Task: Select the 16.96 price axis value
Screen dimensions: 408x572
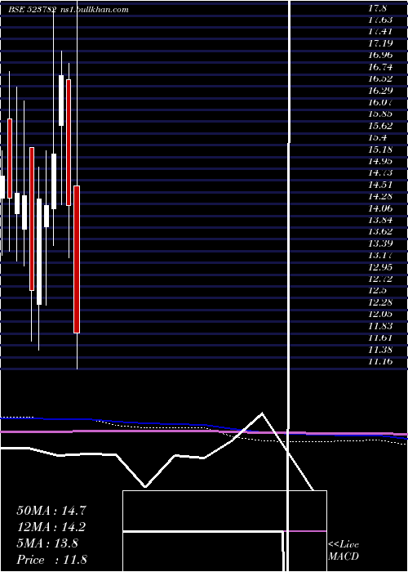Action: (380, 55)
